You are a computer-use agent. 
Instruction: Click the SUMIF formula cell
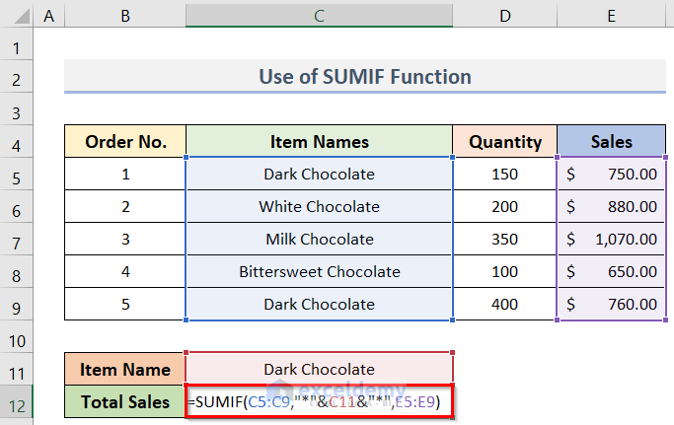pos(319,402)
